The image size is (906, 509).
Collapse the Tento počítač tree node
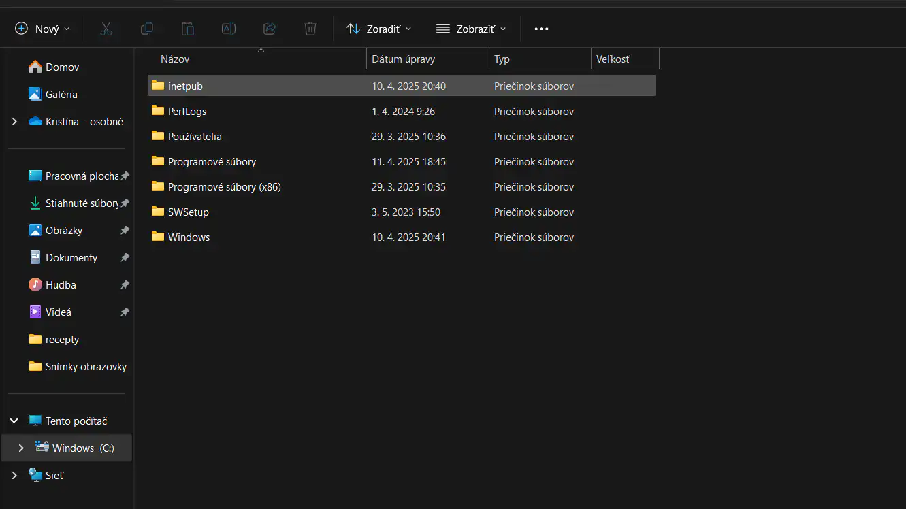[x=14, y=421]
